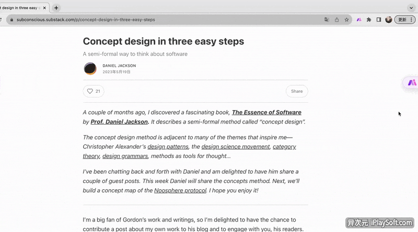The height and width of the screenshot is (232, 418).
Task: Open Daniel Jackson's author avatar
Action: (x=90, y=68)
